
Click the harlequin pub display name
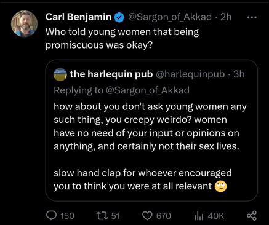tap(111, 74)
